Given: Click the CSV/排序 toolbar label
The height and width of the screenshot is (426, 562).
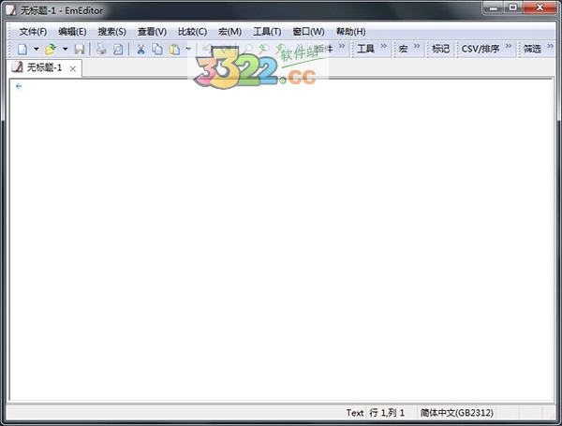Looking at the screenshot, I should tap(481, 49).
